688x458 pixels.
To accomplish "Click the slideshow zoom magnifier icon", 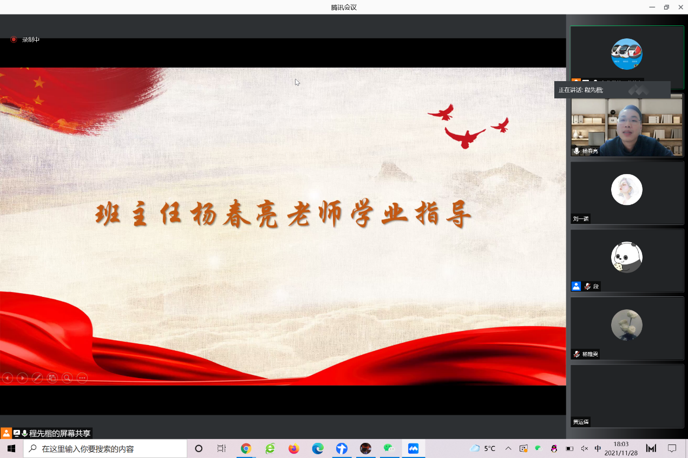I will point(67,378).
